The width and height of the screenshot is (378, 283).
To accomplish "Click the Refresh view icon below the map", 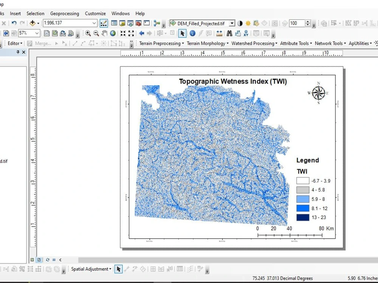I will (47, 260).
